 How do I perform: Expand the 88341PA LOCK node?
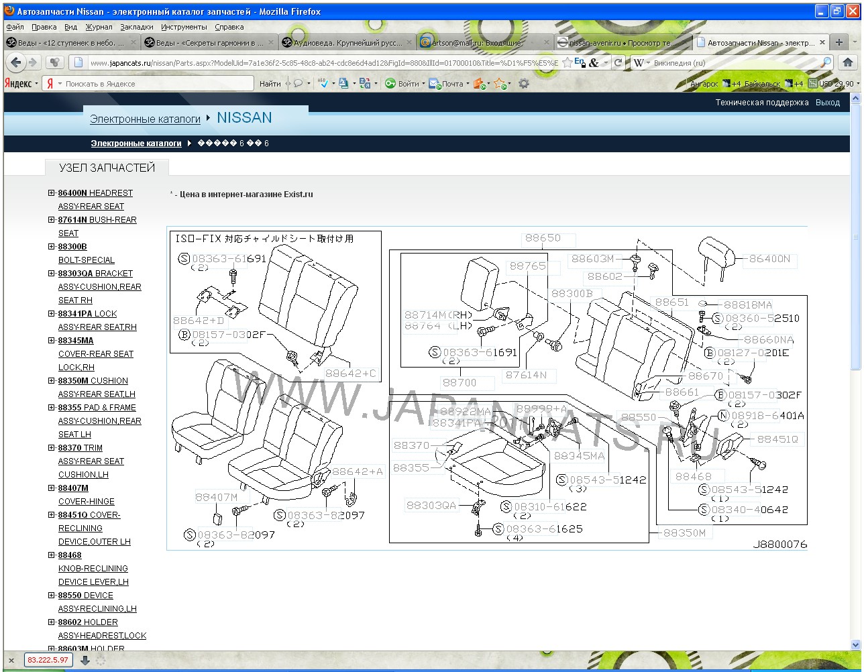click(52, 313)
